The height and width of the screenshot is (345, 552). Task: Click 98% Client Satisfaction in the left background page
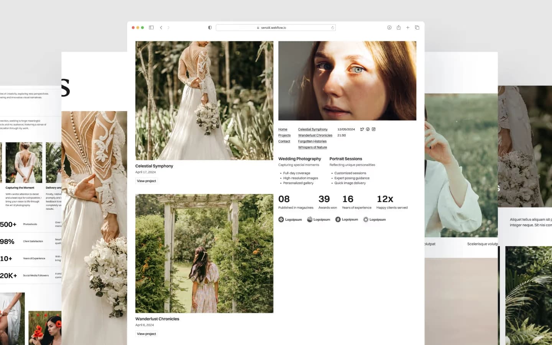tap(21, 242)
